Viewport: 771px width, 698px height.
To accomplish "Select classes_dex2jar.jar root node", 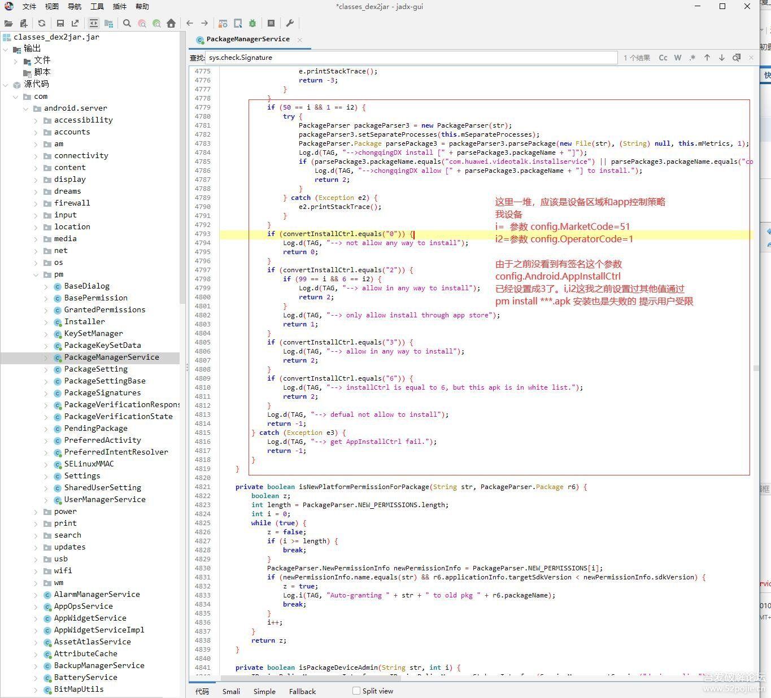I will (x=56, y=37).
